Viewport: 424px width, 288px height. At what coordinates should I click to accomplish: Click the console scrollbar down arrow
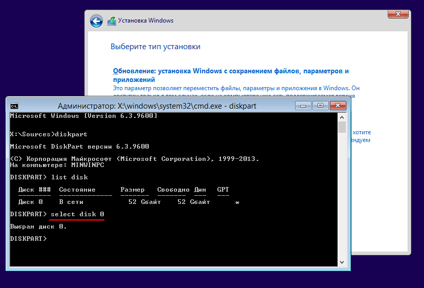pyautogui.click(x=342, y=262)
